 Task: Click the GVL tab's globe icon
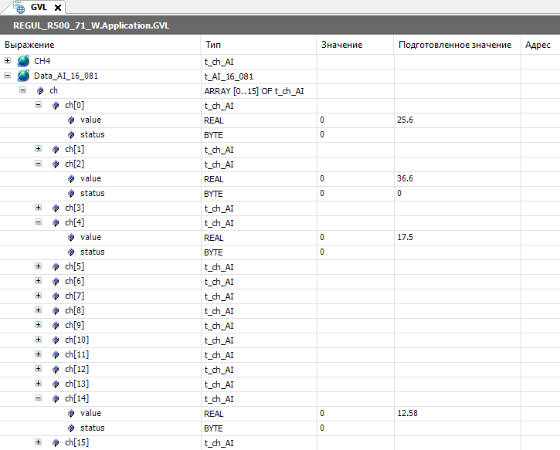pyautogui.click(x=19, y=7)
